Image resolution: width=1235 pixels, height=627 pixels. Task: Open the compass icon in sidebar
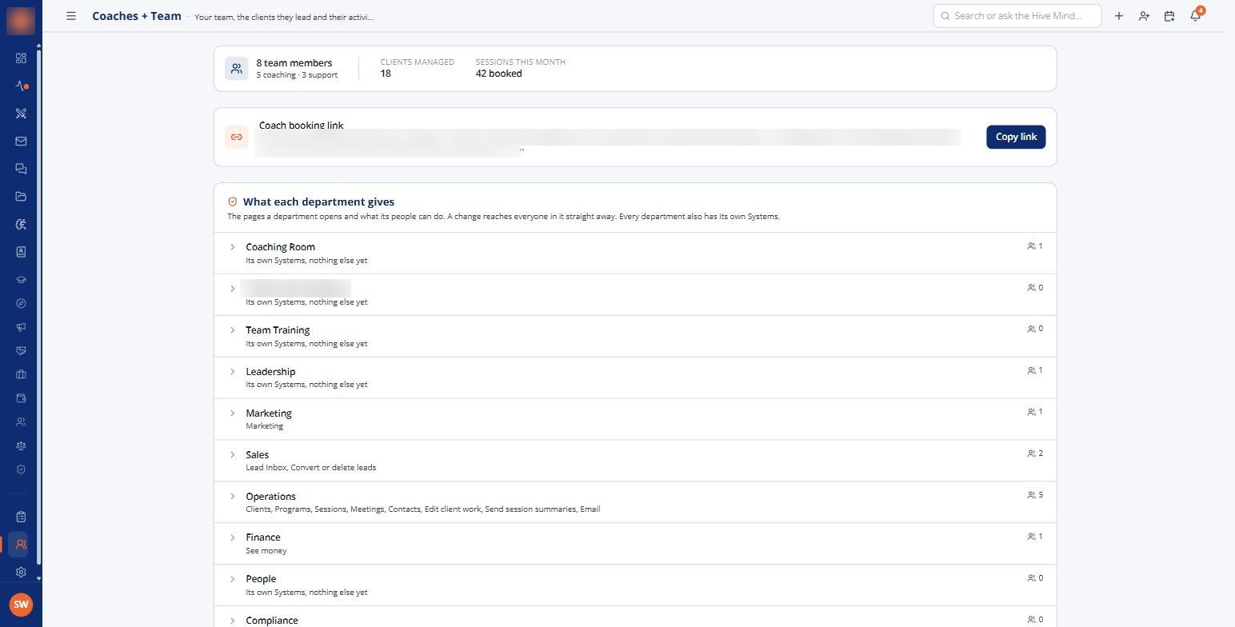click(x=21, y=303)
